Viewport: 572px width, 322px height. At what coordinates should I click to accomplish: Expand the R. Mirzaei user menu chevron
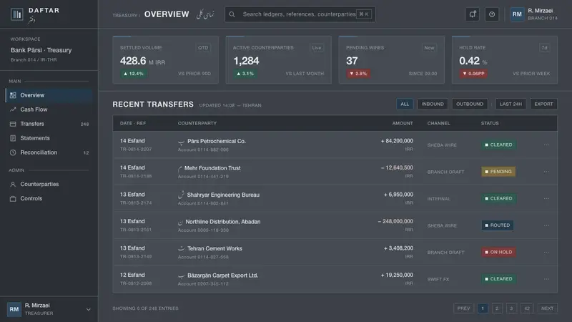coord(88,310)
